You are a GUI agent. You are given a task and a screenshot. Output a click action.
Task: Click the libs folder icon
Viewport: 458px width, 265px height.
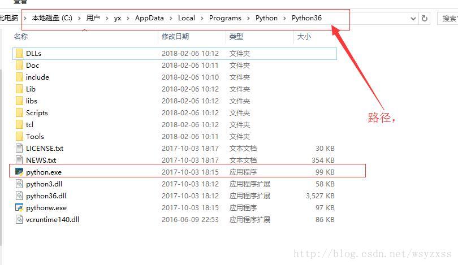(x=19, y=101)
